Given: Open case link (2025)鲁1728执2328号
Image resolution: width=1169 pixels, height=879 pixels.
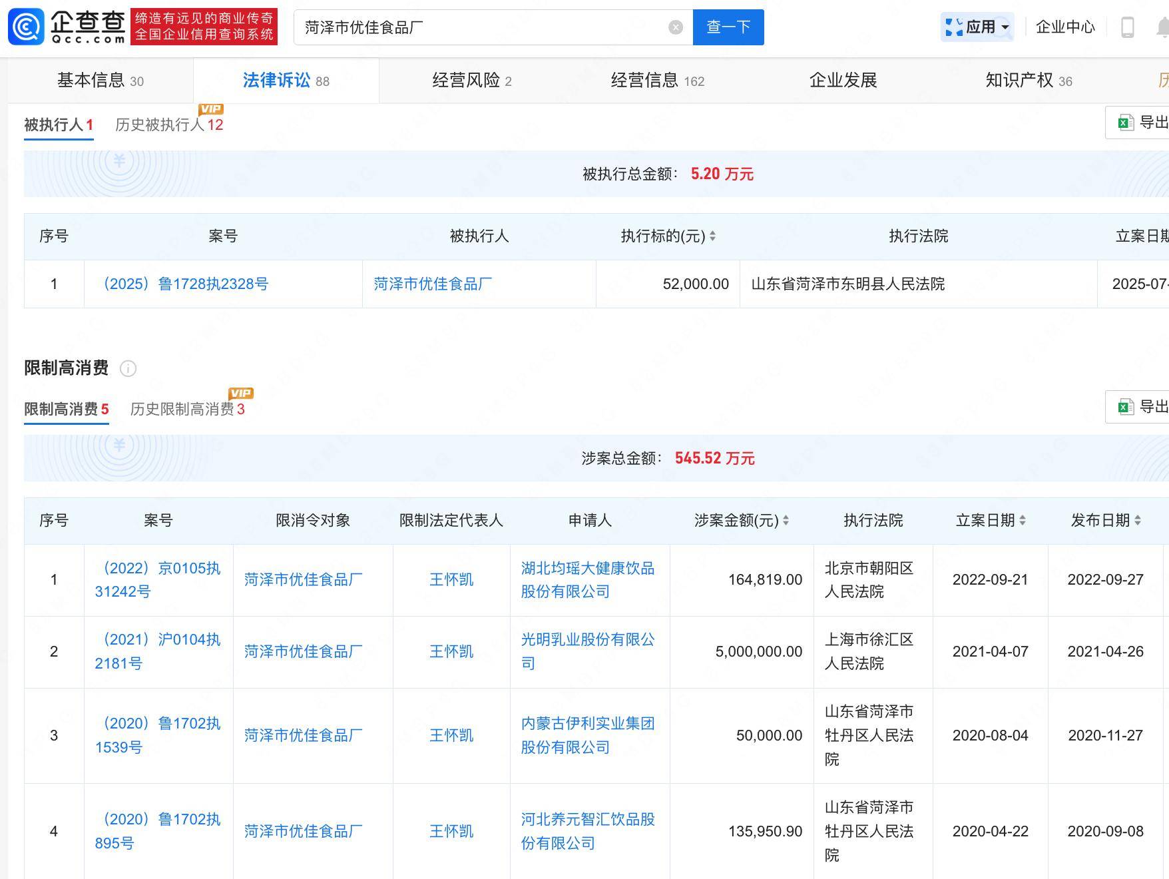Looking at the screenshot, I should tap(185, 284).
